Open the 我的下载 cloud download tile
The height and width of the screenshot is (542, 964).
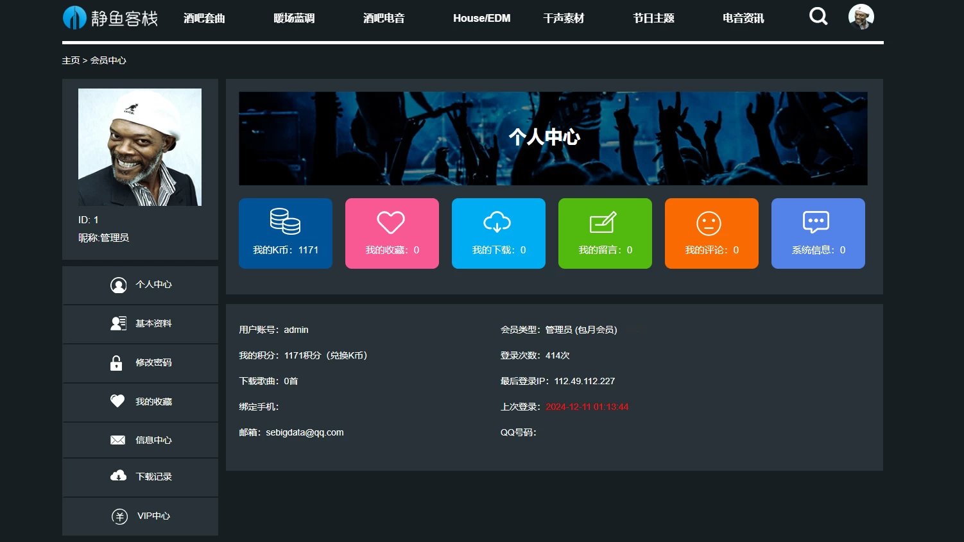[x=499, y=233]
